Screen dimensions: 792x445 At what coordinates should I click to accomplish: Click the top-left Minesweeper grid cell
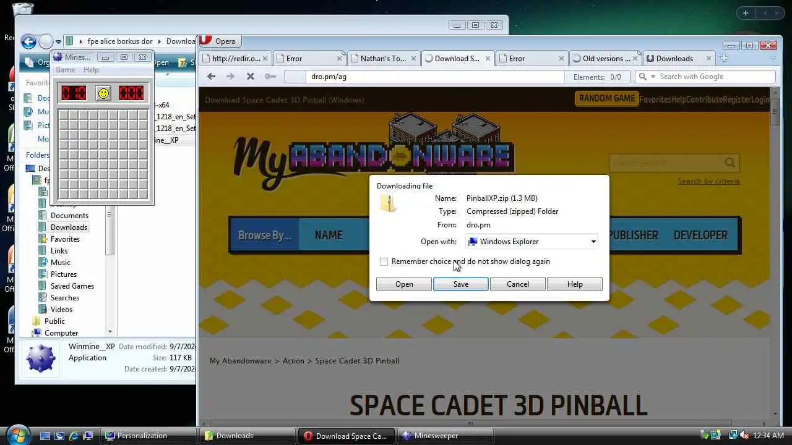64,116
